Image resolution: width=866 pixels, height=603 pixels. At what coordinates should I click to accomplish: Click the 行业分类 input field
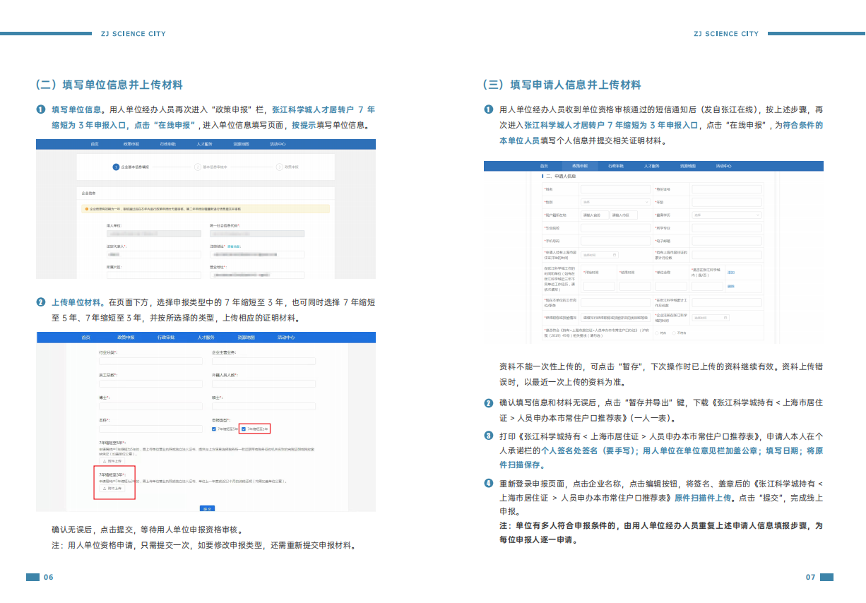point(150,361)
